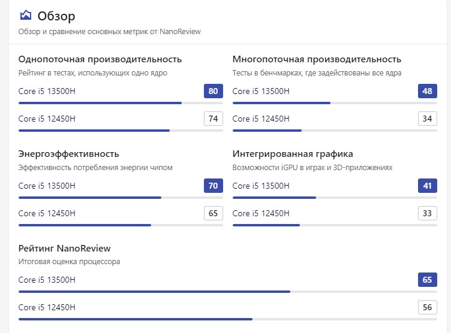Click the score 33 integrated graphics badge

[x=428, y=213]
